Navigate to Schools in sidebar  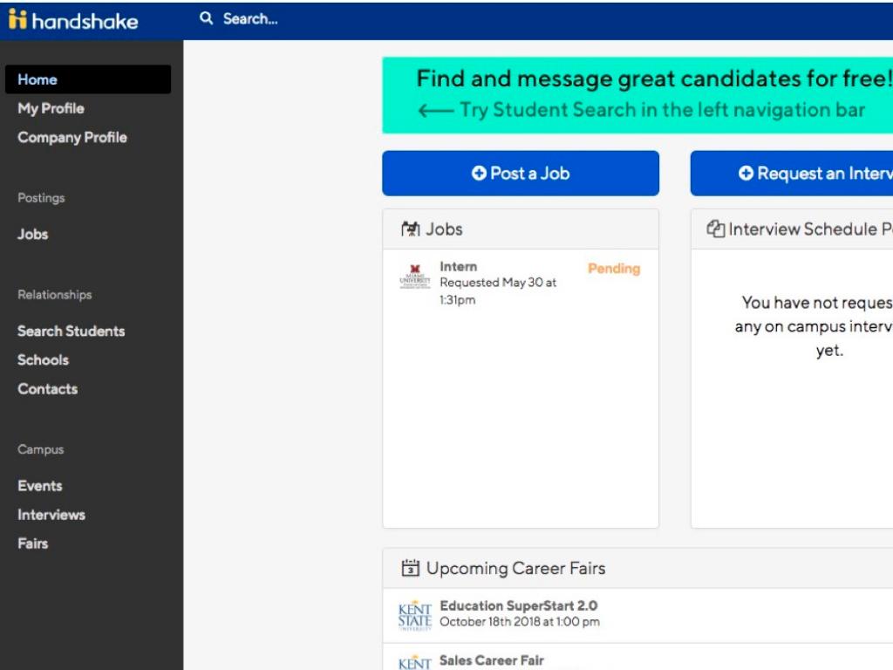pyautogui.click(x=43, y=359)
